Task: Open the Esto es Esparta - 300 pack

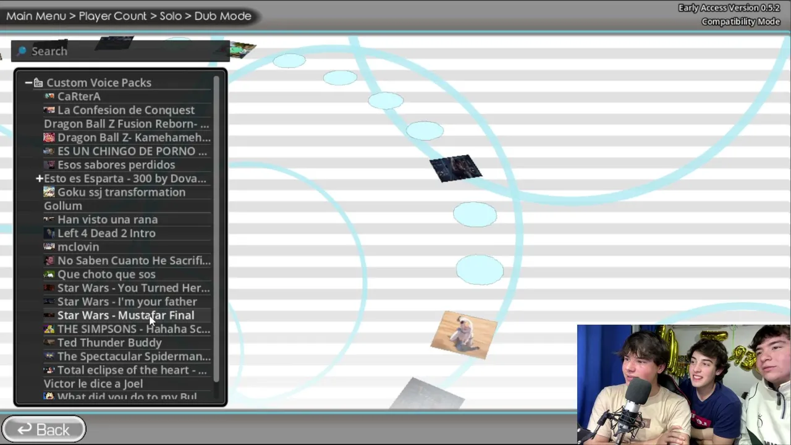Action: pyautogui.click(x=125, y=179)
